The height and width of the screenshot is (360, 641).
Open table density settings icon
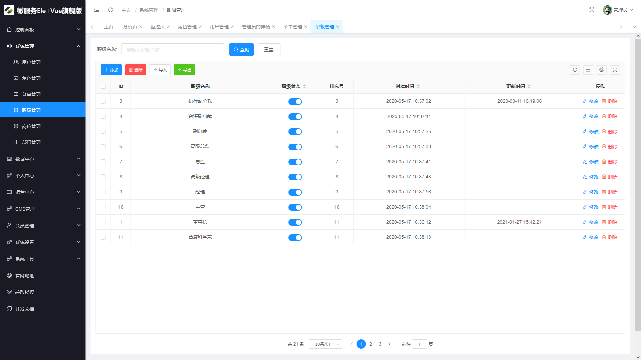tap(588, 70)
